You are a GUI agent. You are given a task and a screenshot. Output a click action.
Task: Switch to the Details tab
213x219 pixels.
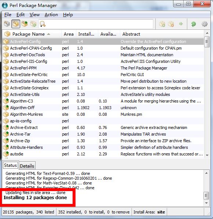click(x=27, y=166)
